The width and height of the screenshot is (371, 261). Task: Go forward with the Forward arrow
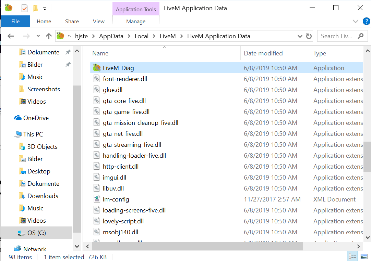coord(26,36)
